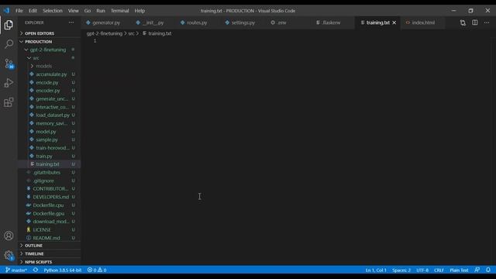496x279 pixels.
Task: Open the Edit menu
Action: coord(33,11)
